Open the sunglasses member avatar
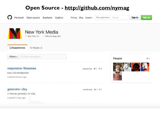 click(117, 76)
